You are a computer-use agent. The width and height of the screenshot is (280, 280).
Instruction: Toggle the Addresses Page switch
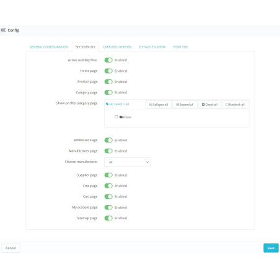[x=108, y=140]
